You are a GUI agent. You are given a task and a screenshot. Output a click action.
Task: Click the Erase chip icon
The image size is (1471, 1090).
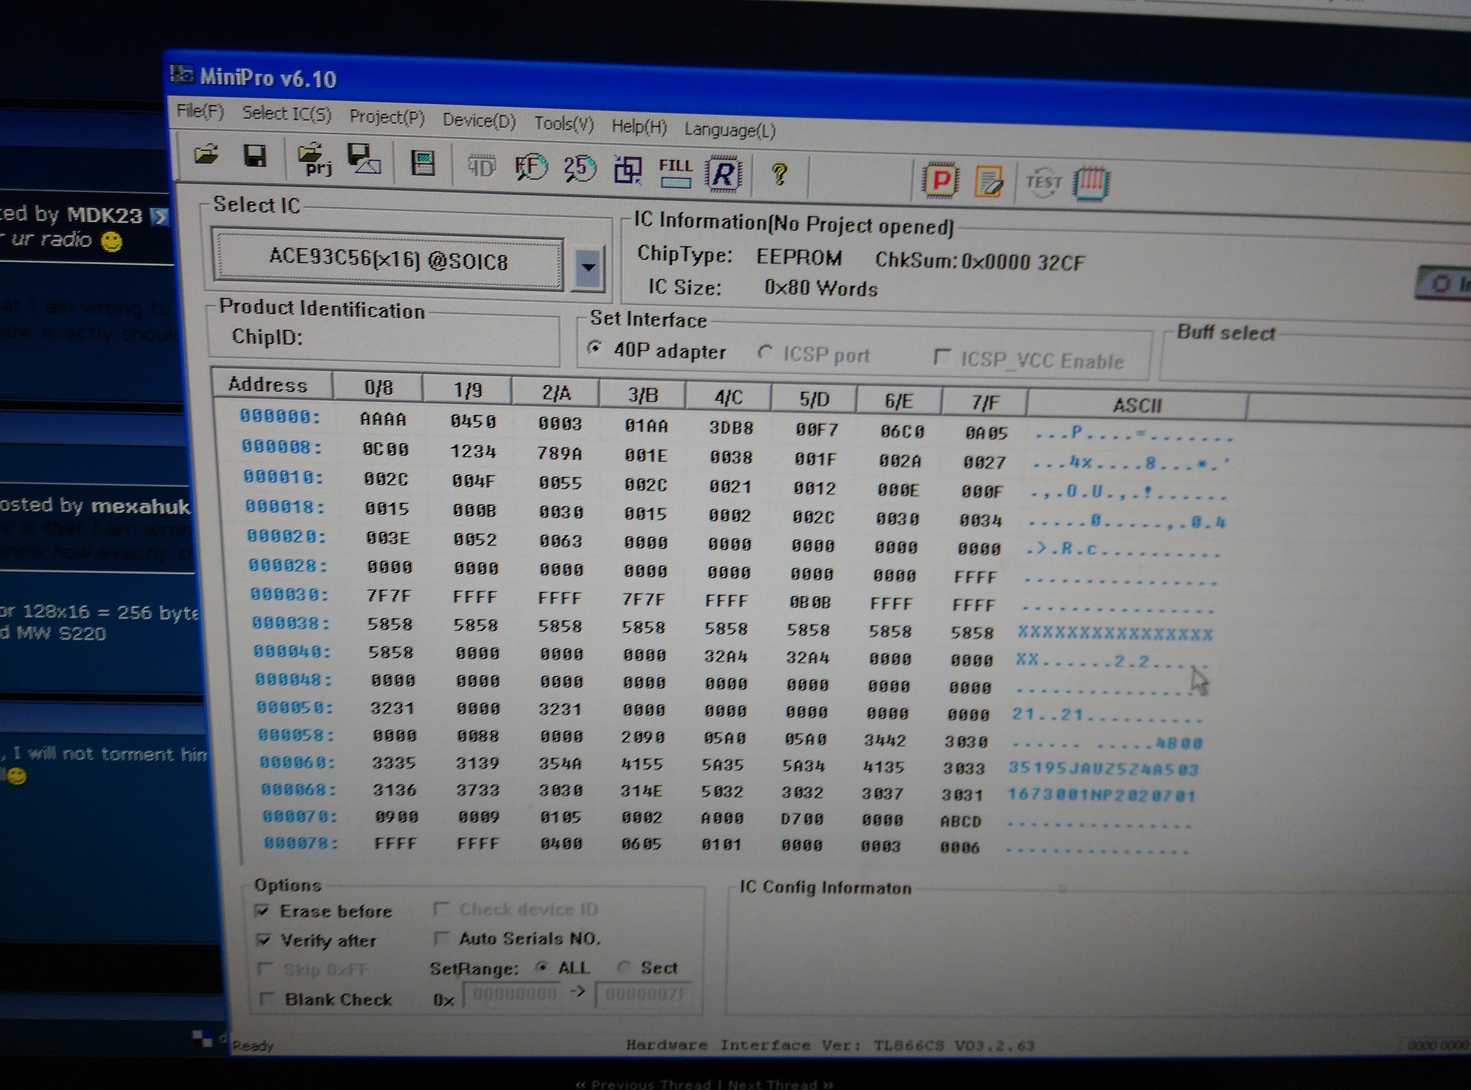pyautogui.click(x=989, y=182)
